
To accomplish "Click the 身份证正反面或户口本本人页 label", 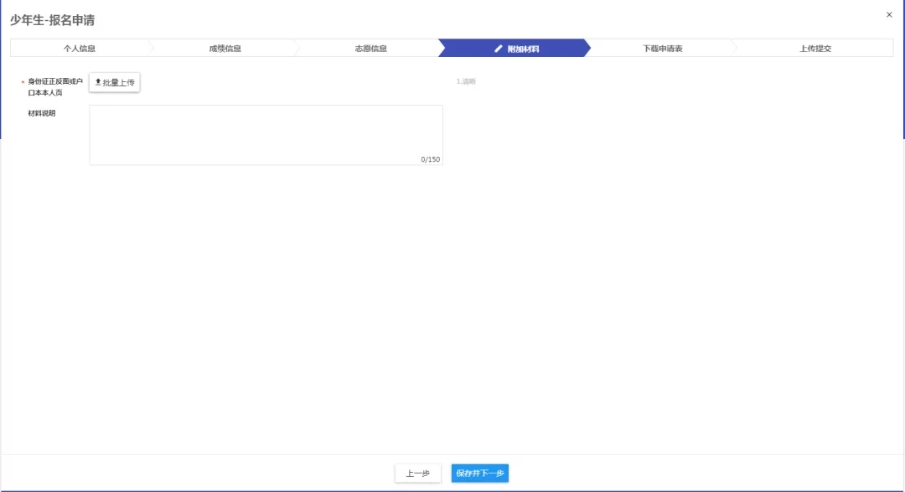I will pos(55,86).
